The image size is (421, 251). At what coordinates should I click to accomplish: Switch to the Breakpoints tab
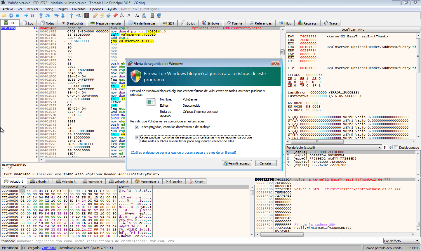click(73, 23)
